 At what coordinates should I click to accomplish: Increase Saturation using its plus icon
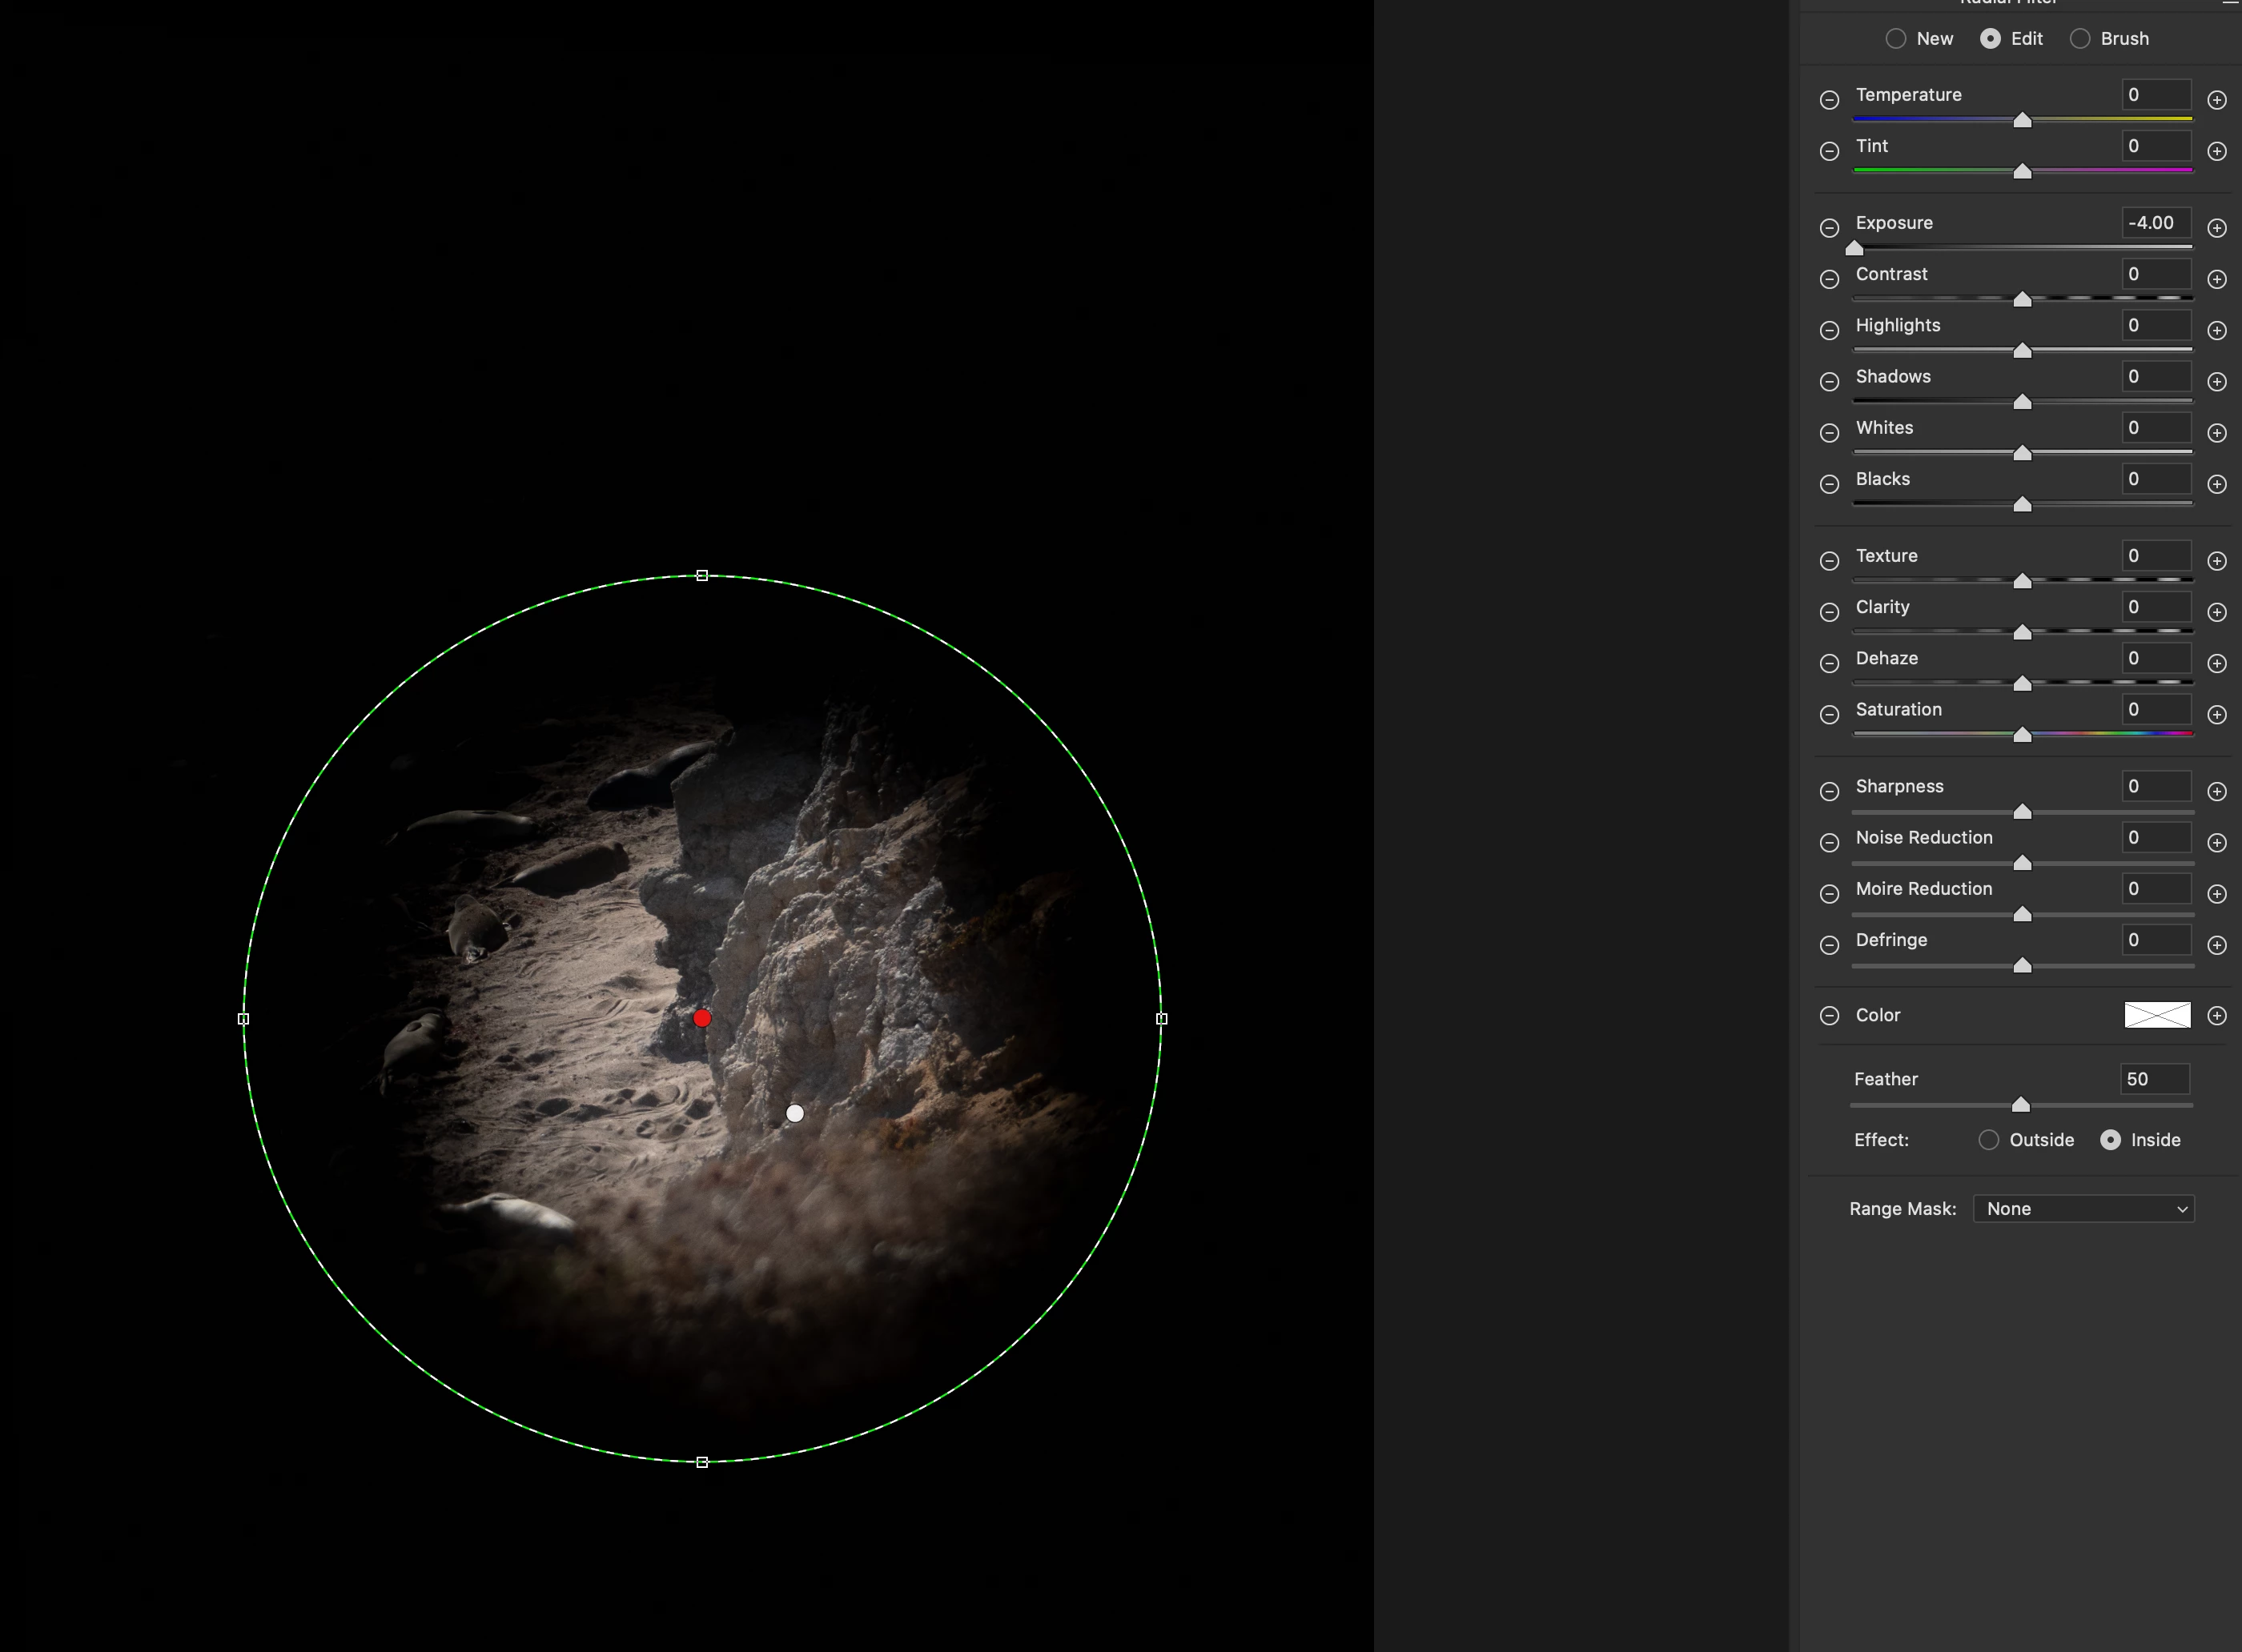pos(2217,715)
